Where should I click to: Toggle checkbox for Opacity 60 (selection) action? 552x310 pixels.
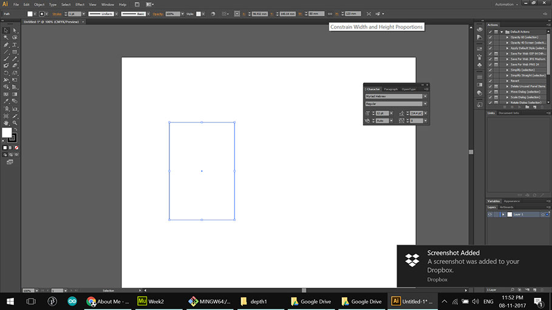(490, 37)
